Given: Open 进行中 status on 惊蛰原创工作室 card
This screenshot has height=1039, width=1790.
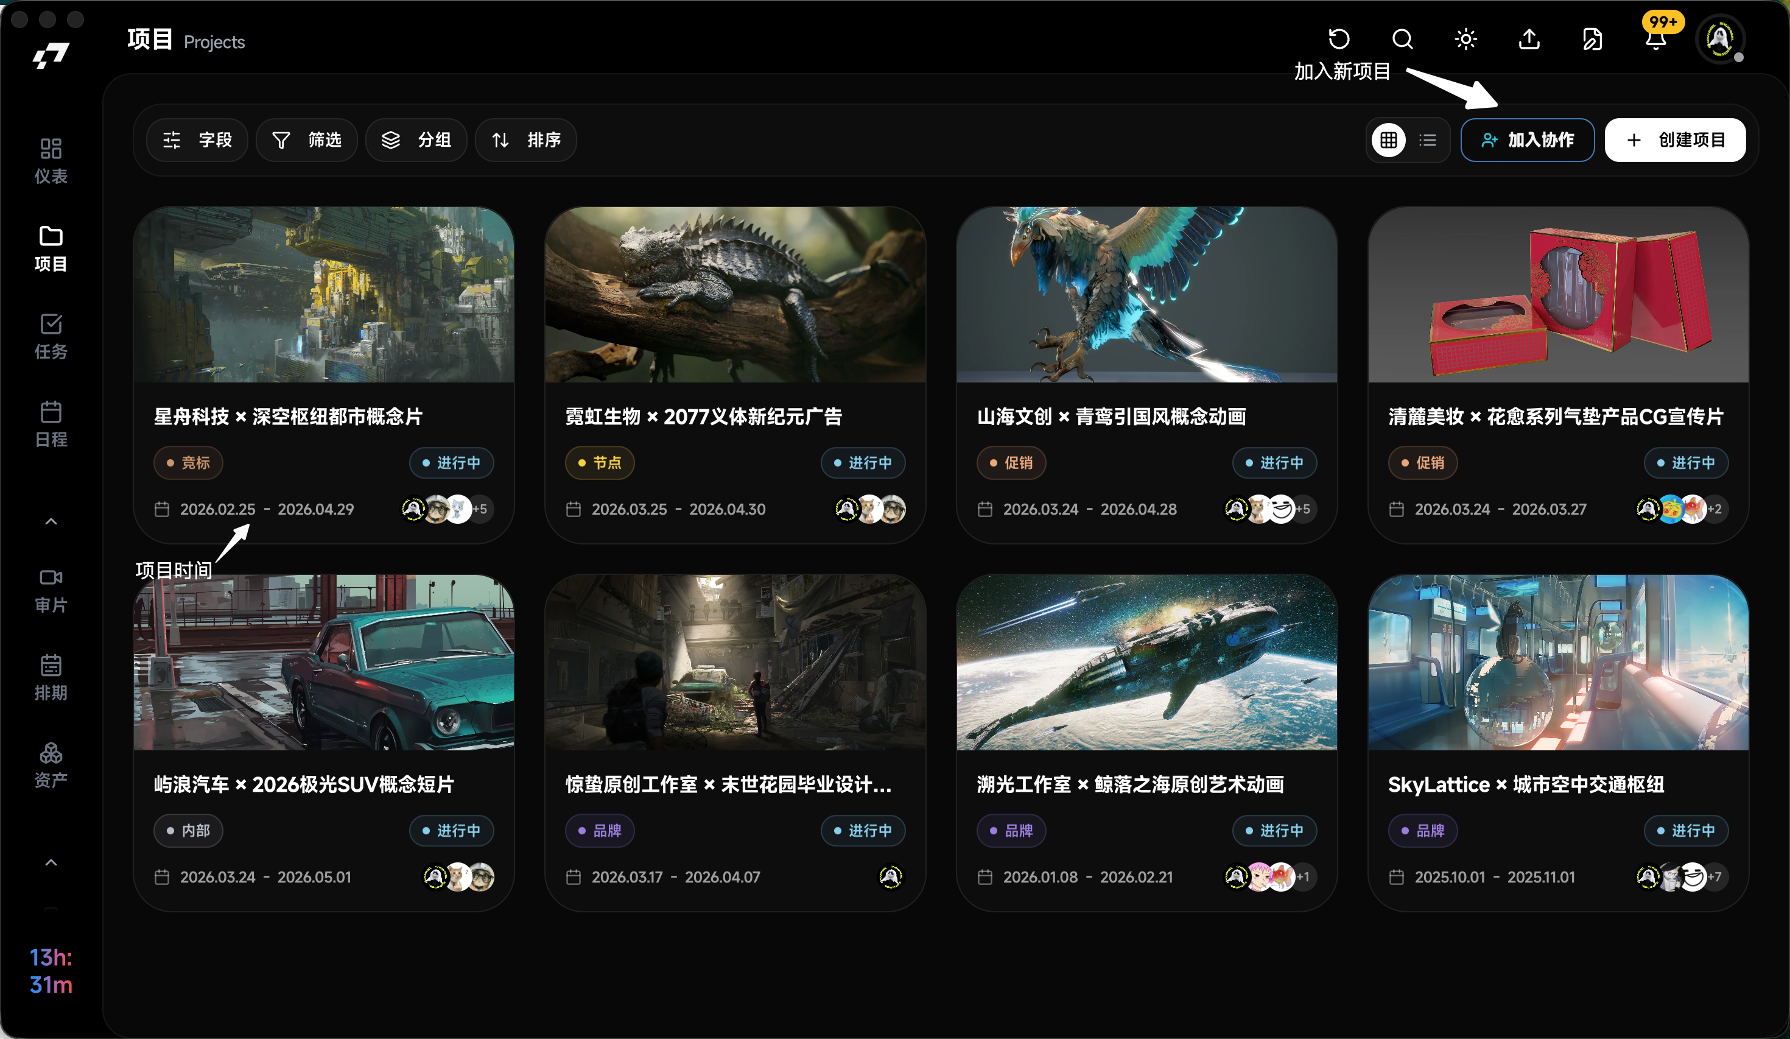Looking at the screenshot, I should coord(863,831).
